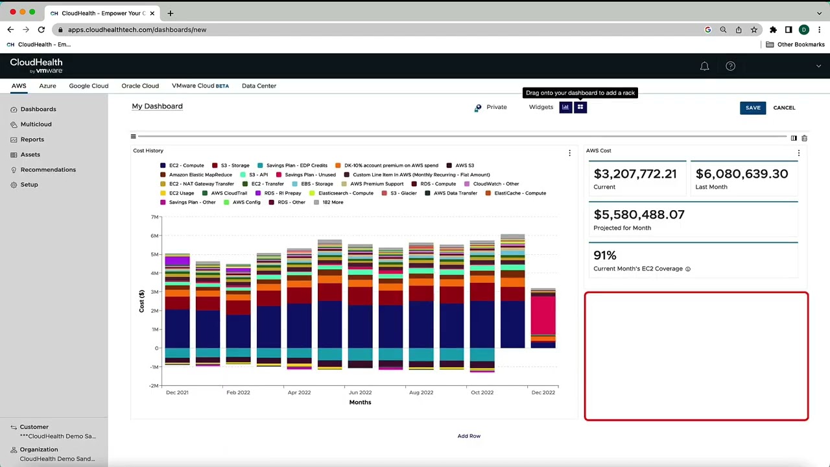
Task: Open Cost History widget options menu
Action: click(569, 153)
